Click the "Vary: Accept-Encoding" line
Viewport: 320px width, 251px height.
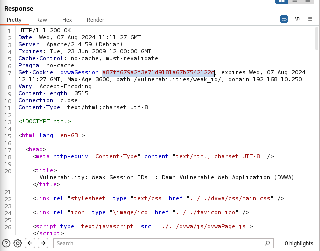(55, 86)
